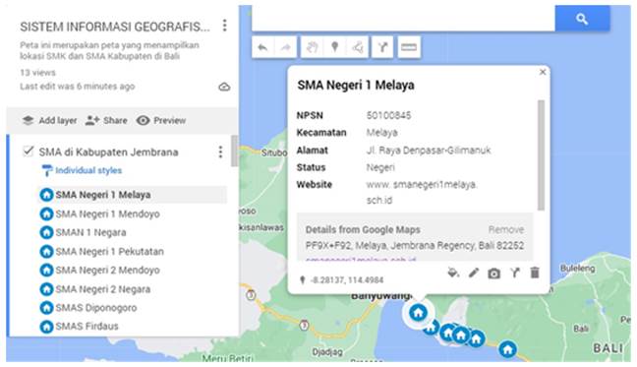This screenshot has width=637, height=367.
Task: Open map title three-dot options menu
Action: pos(225,26)
